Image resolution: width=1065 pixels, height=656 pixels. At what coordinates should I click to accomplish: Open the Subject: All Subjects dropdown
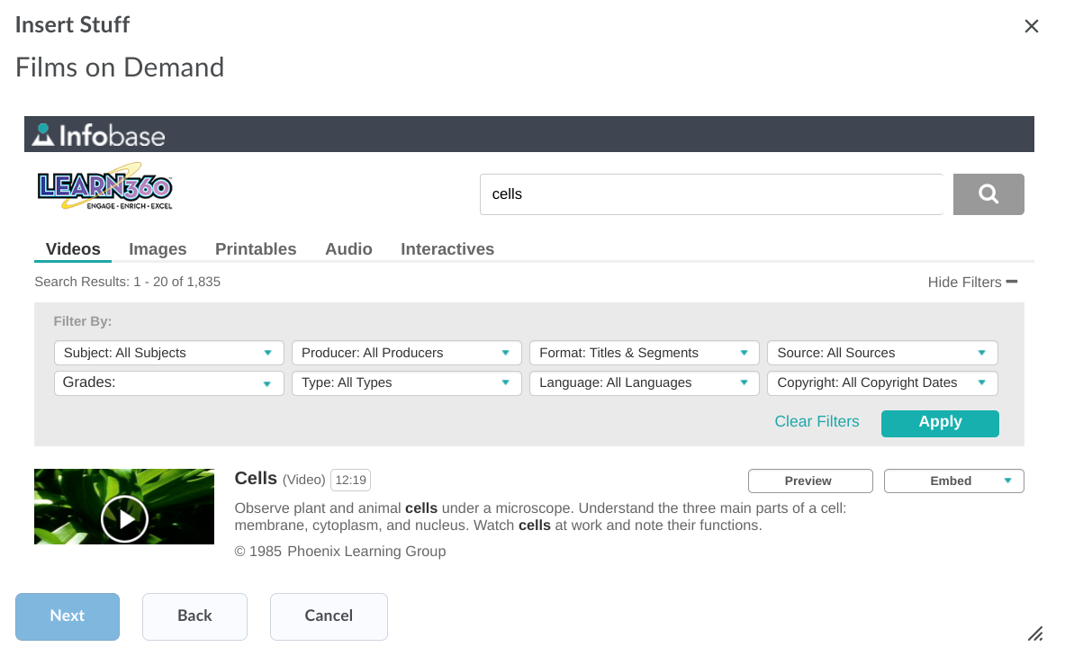click(x=168, y=353)
